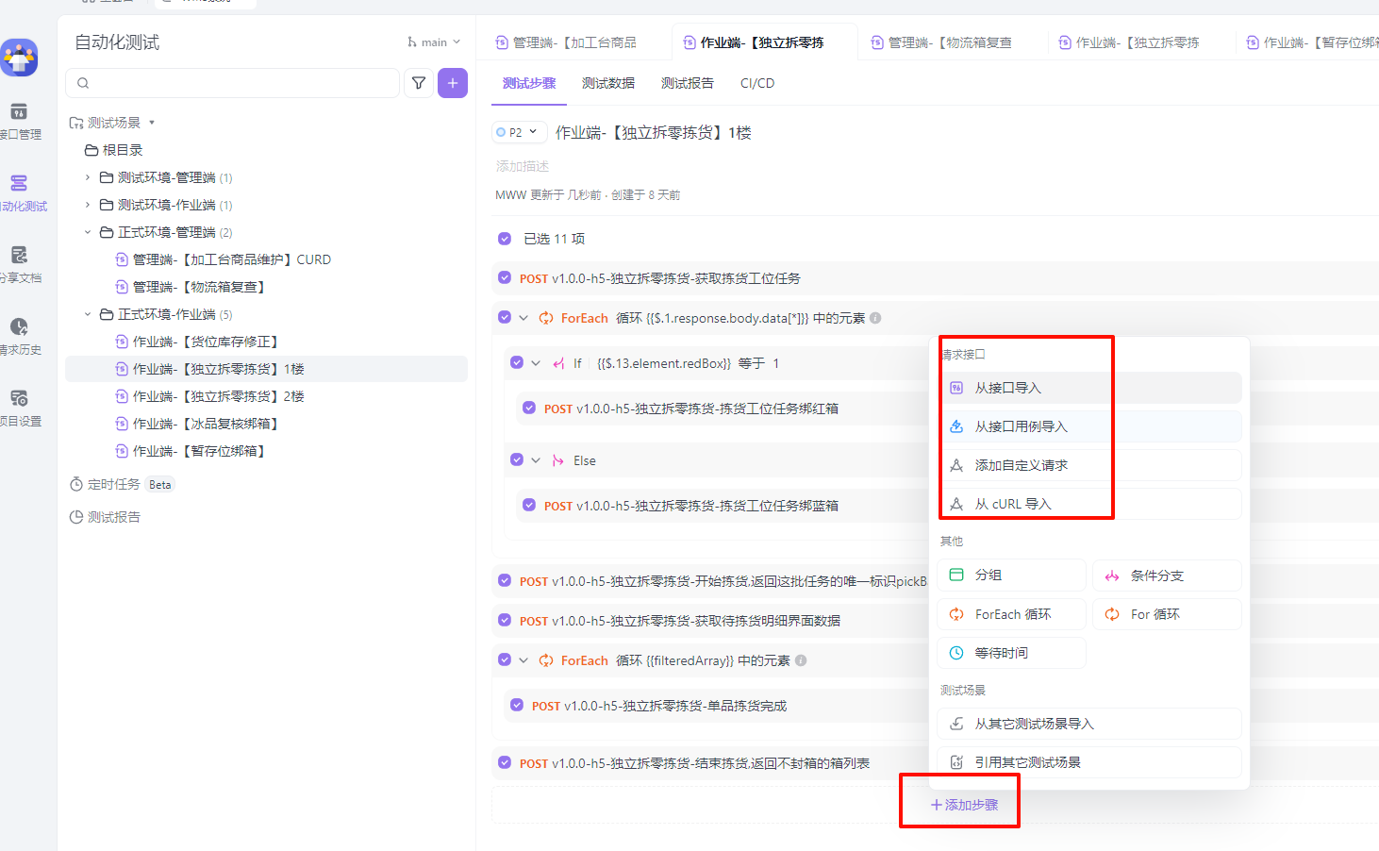Image resolution: width=1379 pixels, height=851 pixels.
Task: Open the main branch dropdown
Action: [434, 42]
